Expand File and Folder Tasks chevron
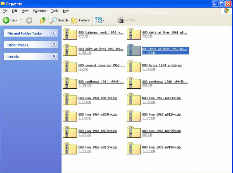233x173 pixels. 54,33
